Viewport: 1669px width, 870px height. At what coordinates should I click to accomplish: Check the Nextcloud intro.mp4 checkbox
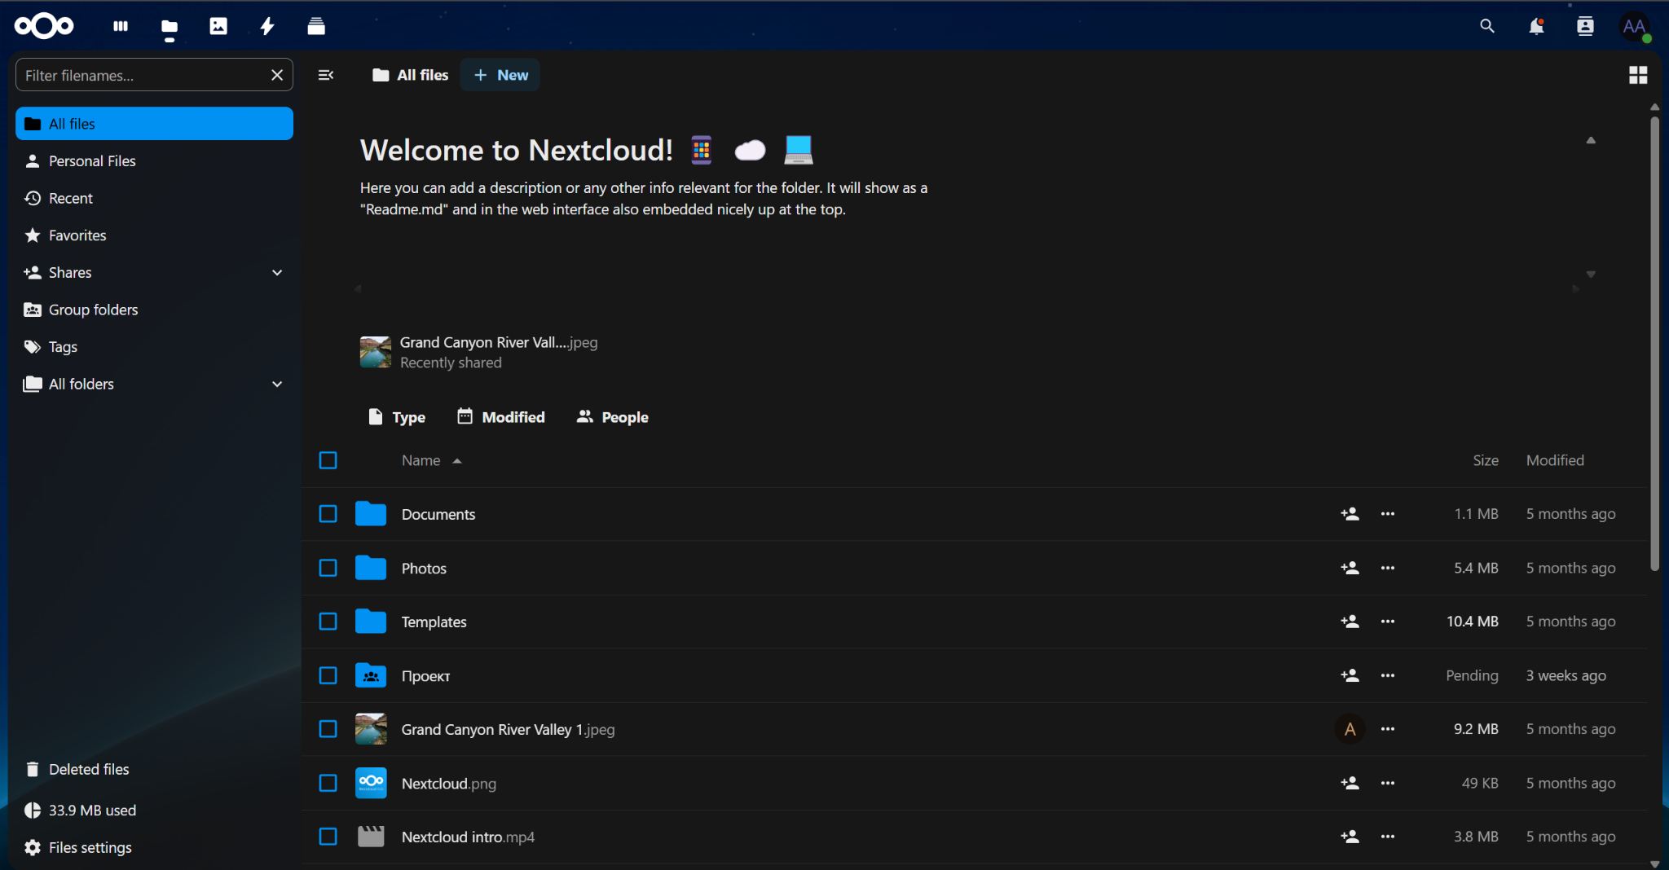(328, 837)
